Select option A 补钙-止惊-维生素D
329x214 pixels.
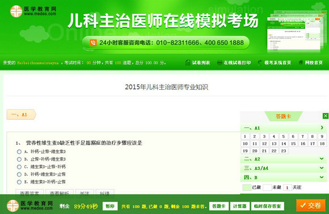19,152
